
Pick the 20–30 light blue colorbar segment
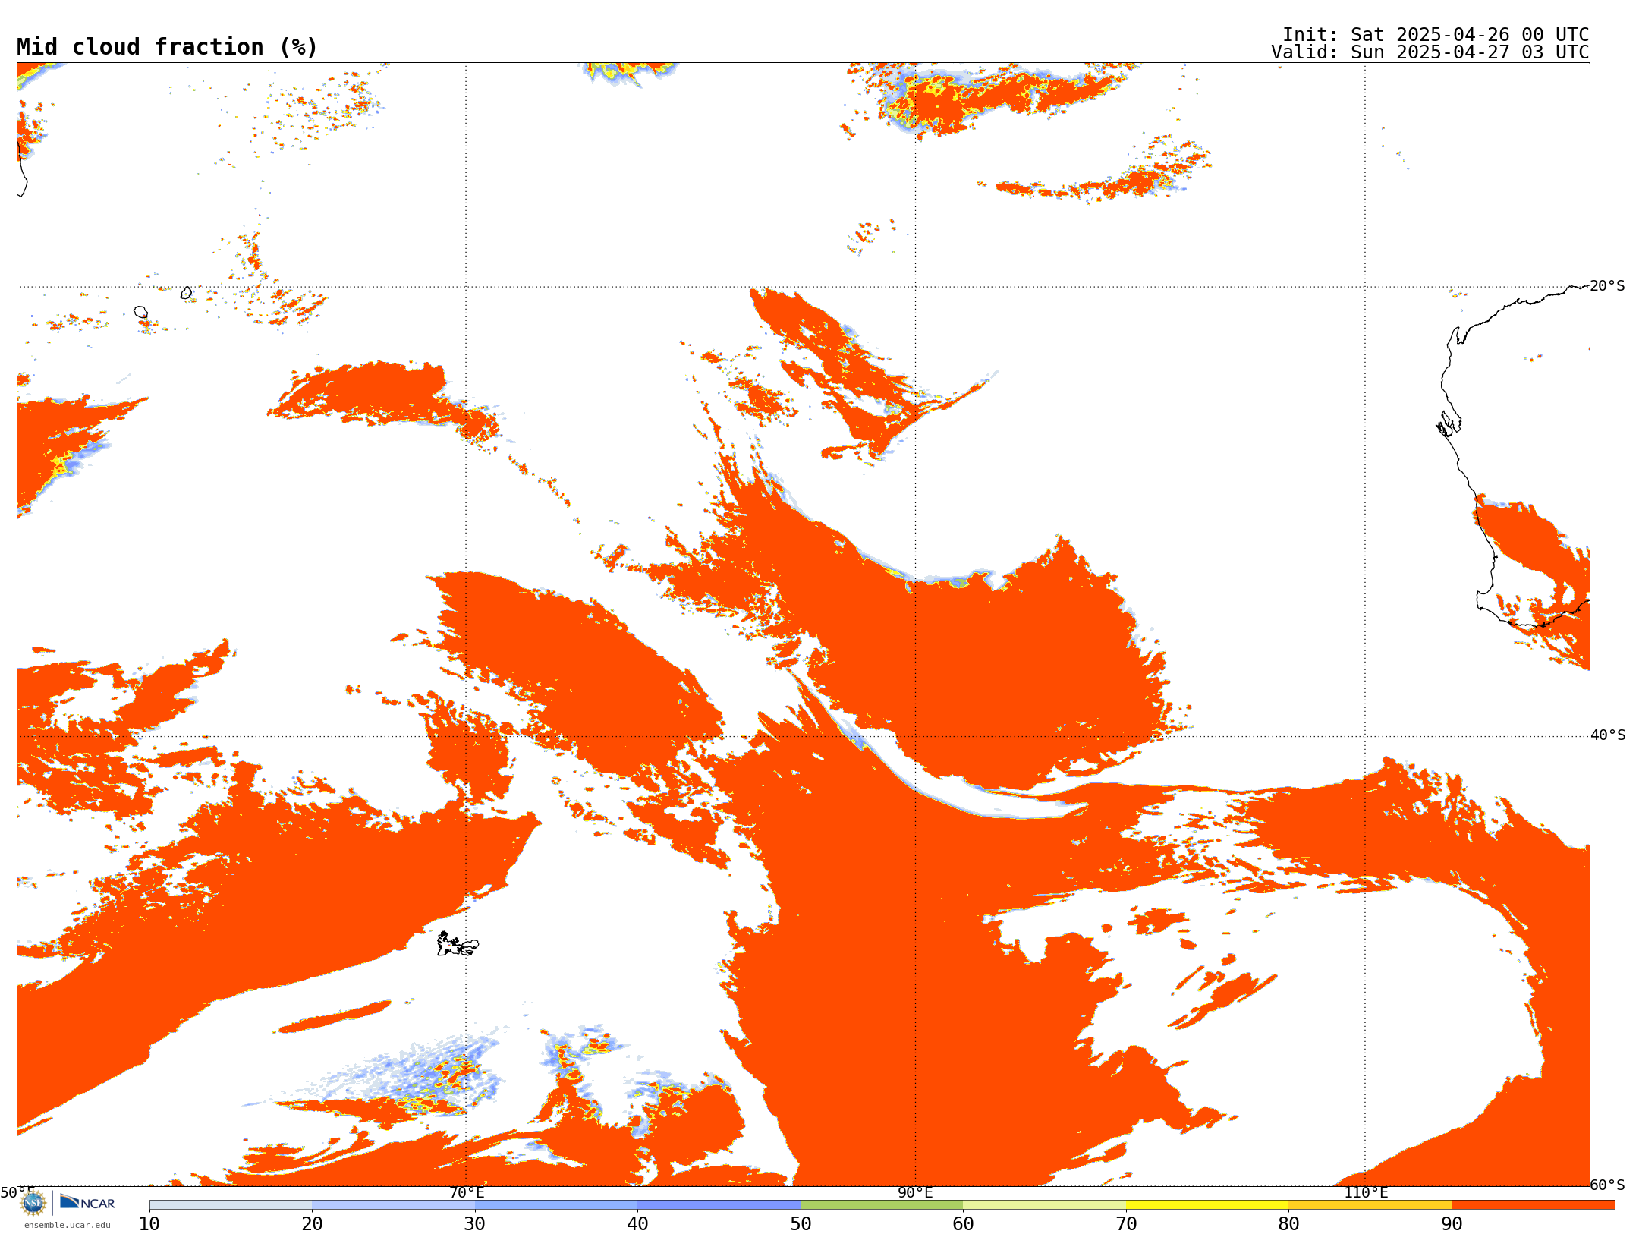[393, 1205]
